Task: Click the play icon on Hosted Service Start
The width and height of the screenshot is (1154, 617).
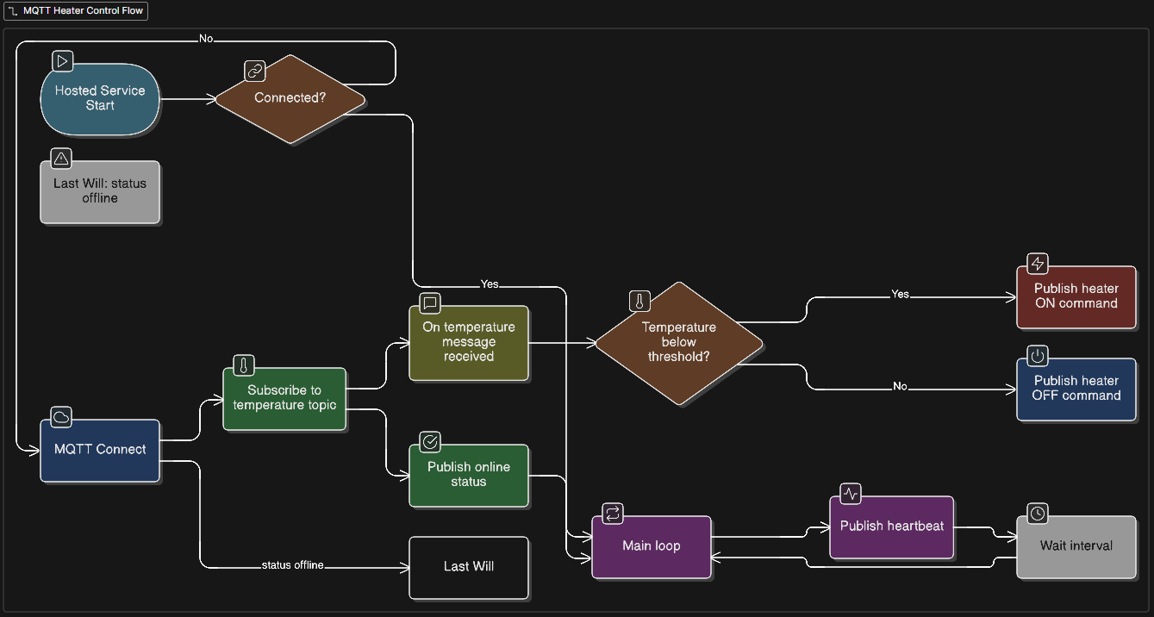Action: click(x=62, y=61)
